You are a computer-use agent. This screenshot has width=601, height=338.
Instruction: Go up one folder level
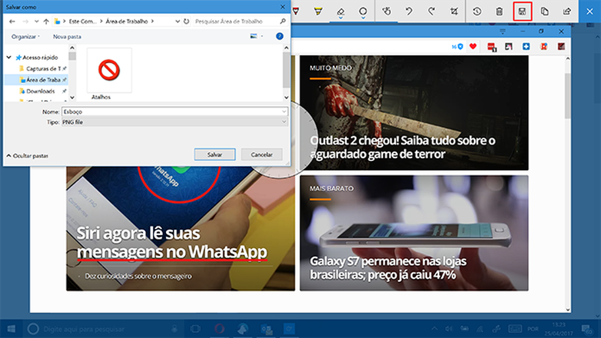(x=46, y=21)
